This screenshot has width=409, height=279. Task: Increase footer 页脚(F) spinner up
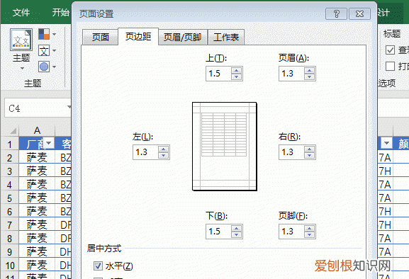[309, 228]
